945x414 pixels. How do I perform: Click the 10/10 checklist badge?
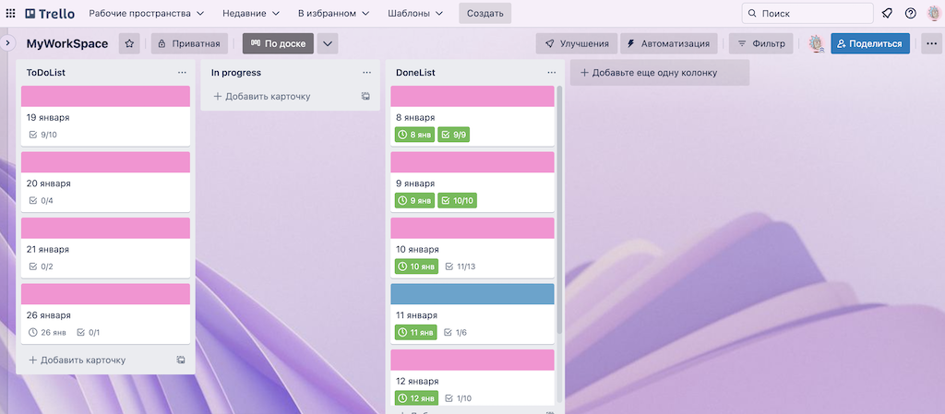[x=458, y=200]
